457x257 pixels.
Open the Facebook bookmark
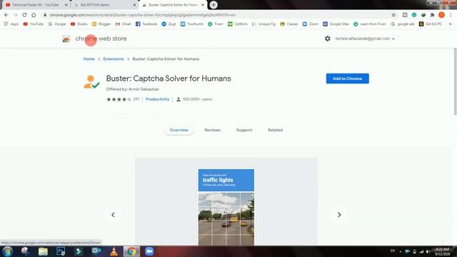click(146, 24)
